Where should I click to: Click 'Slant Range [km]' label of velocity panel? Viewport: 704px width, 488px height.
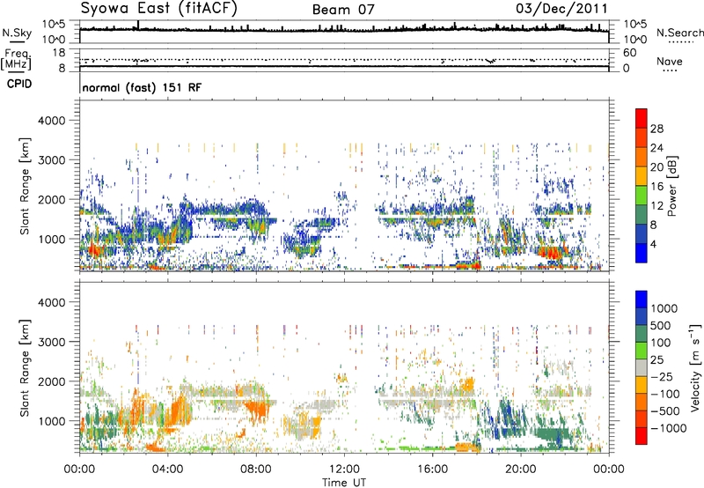(x=25, y=367)
